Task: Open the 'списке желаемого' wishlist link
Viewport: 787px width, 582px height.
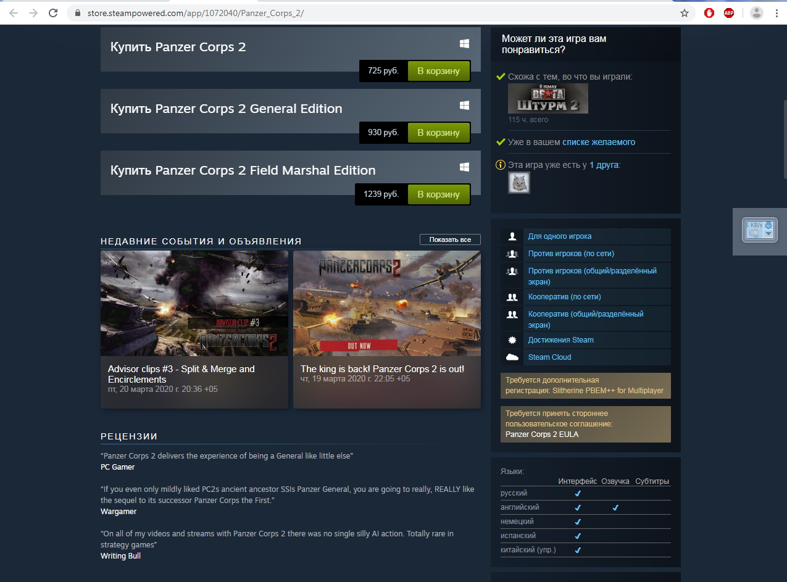Action: click(599, 142)
